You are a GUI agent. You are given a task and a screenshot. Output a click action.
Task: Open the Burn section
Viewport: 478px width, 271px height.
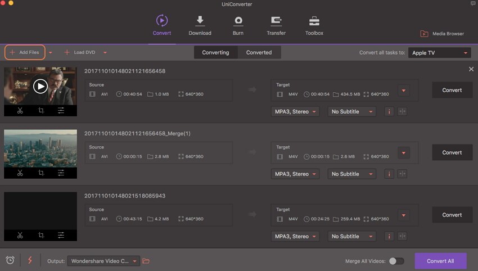tap(238, 25)
